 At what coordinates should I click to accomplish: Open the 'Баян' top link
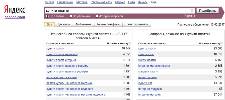(131, 2)
